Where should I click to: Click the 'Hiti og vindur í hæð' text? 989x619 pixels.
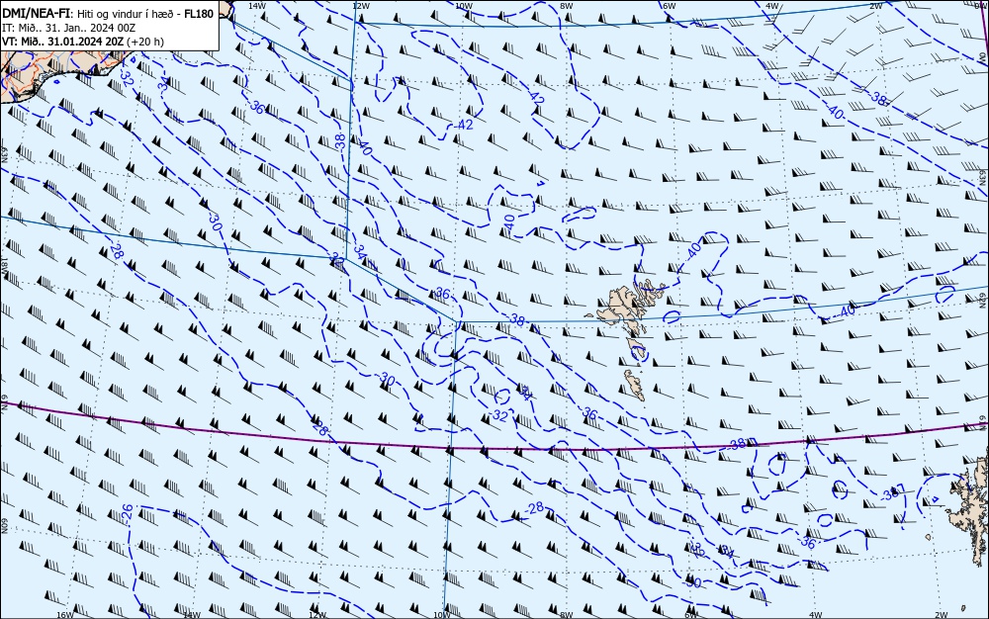[x=125, y=15]
